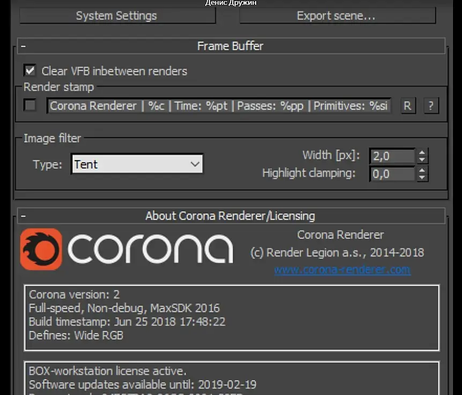Click the Export scene button
This screenshot has height=395, width=462.
point(337,16)
